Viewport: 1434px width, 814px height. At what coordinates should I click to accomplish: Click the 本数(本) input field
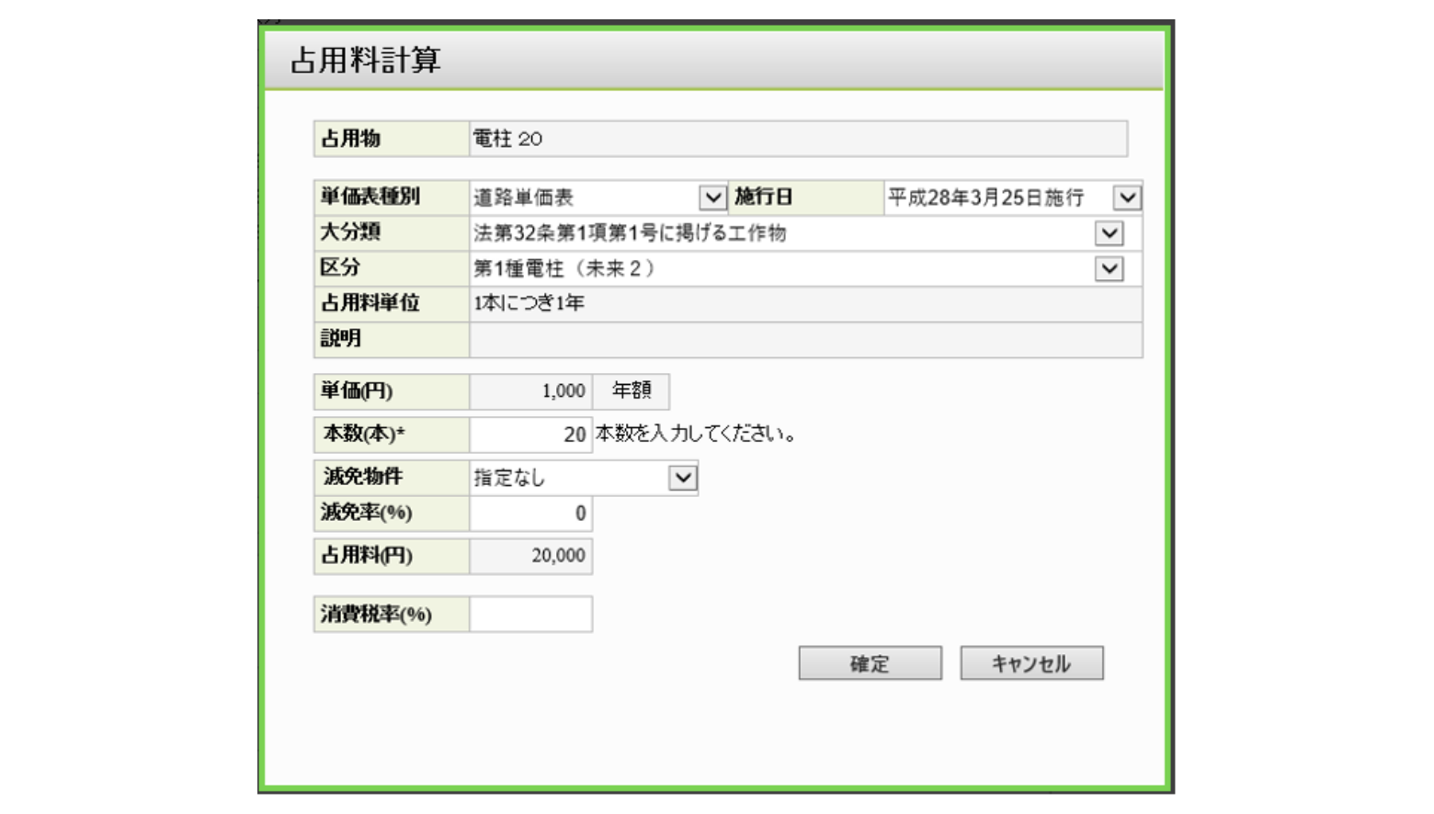[x=530, y=435]
